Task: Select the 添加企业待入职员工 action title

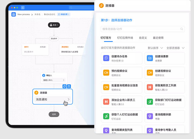Action: pyautogui.click(x=123, y=100)
